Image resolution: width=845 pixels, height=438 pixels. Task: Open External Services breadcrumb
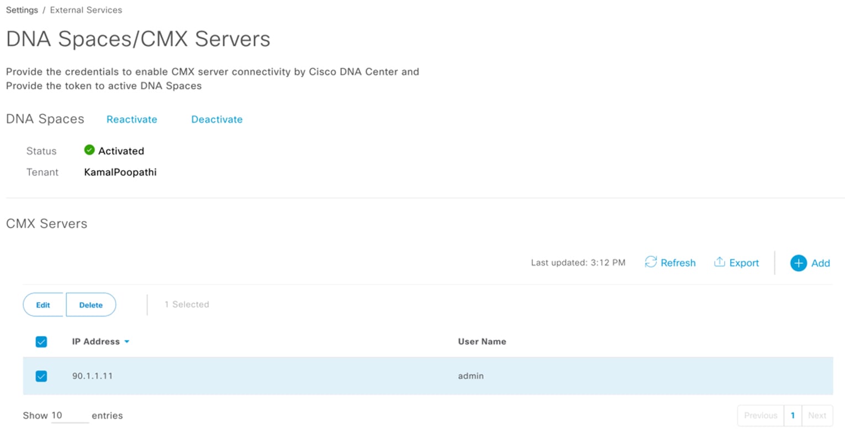coord(86,10)
